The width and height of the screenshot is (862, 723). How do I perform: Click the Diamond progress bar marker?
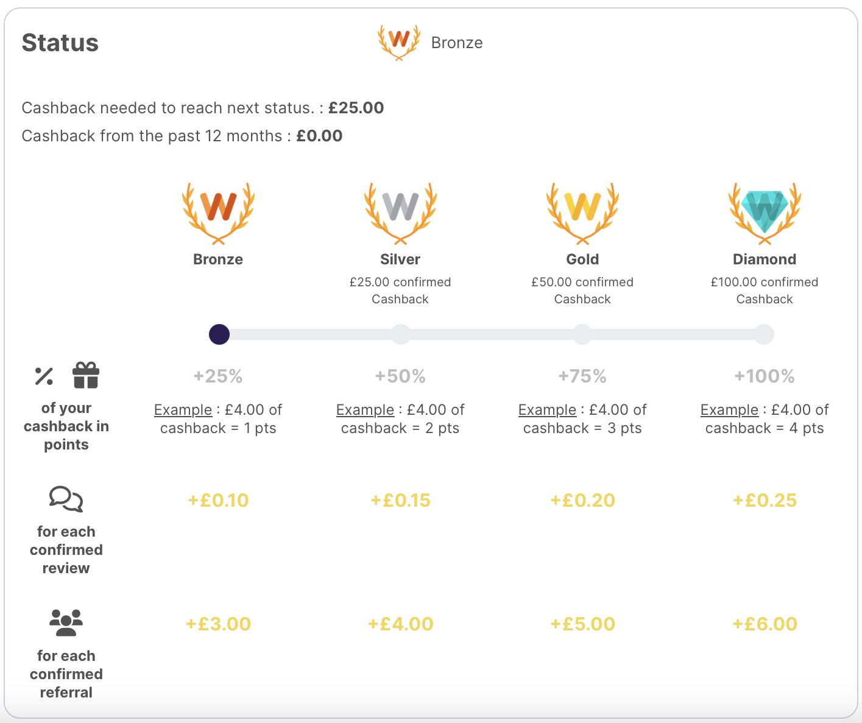pos(765,334)
